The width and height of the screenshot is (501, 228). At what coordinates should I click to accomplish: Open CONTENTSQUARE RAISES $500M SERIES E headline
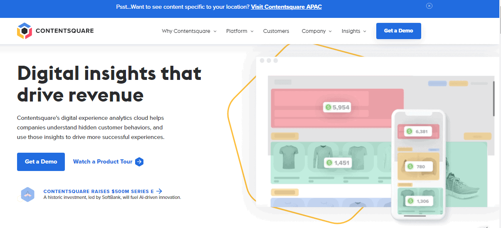pyautogui.click(x=99, y=191)
